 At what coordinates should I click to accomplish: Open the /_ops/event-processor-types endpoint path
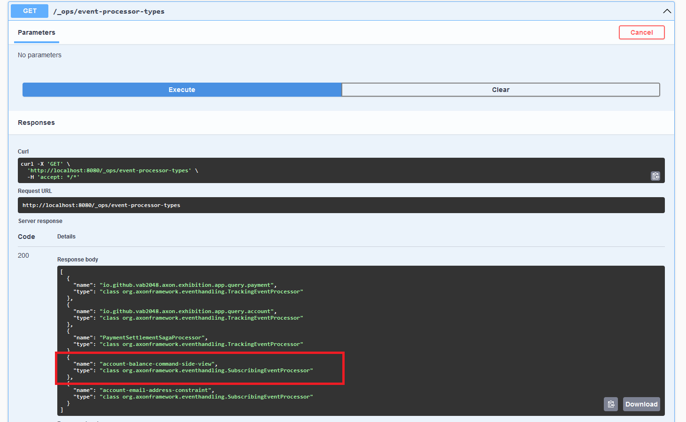coord(109,11)
